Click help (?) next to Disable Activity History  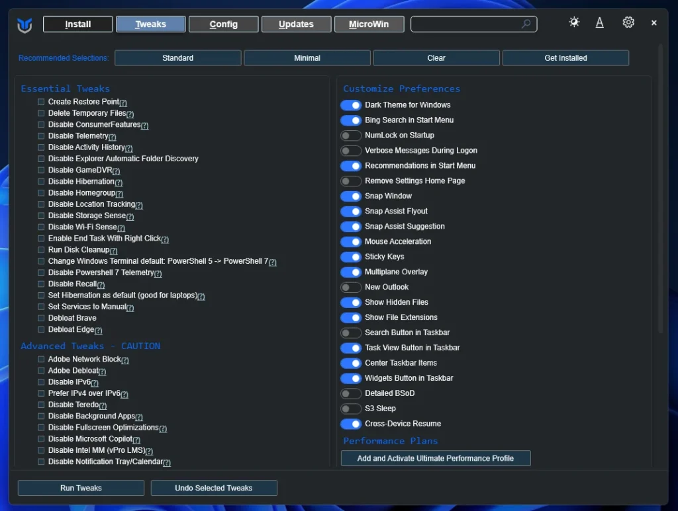coord(129,149)
